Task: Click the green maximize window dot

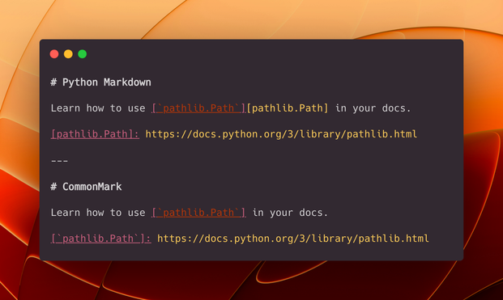Action: 83,54
